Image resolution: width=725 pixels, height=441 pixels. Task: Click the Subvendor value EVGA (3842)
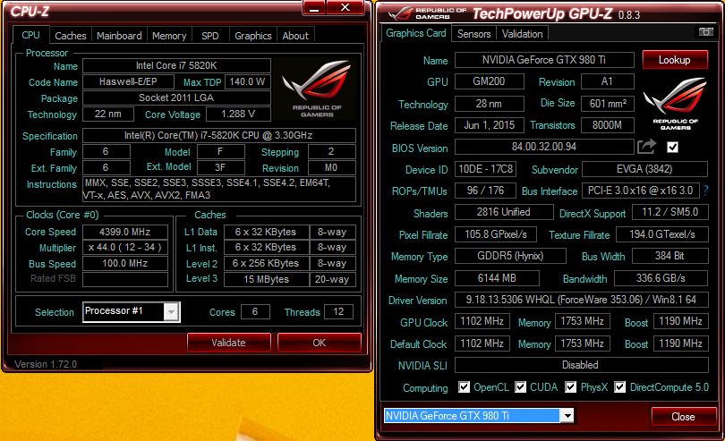tap(644, 169)
